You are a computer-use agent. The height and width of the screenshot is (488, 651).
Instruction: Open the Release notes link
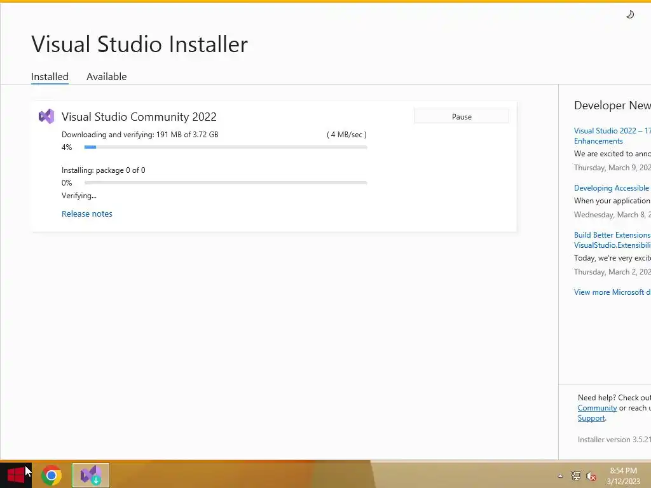(x=86, y=213)
